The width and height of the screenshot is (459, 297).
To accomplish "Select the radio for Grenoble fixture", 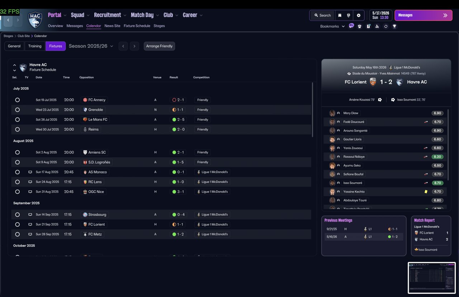I will (x=17, y=110).
